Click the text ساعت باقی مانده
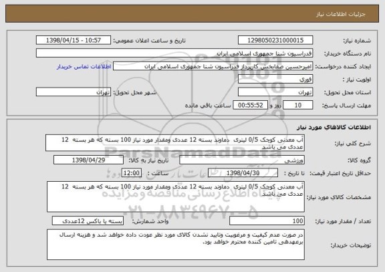 pos(208,106)
